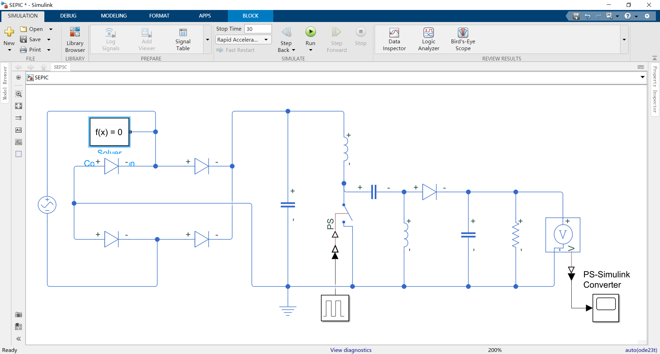
Task: Expand the Review Results gallery arrow
Action: click(624, 40)
